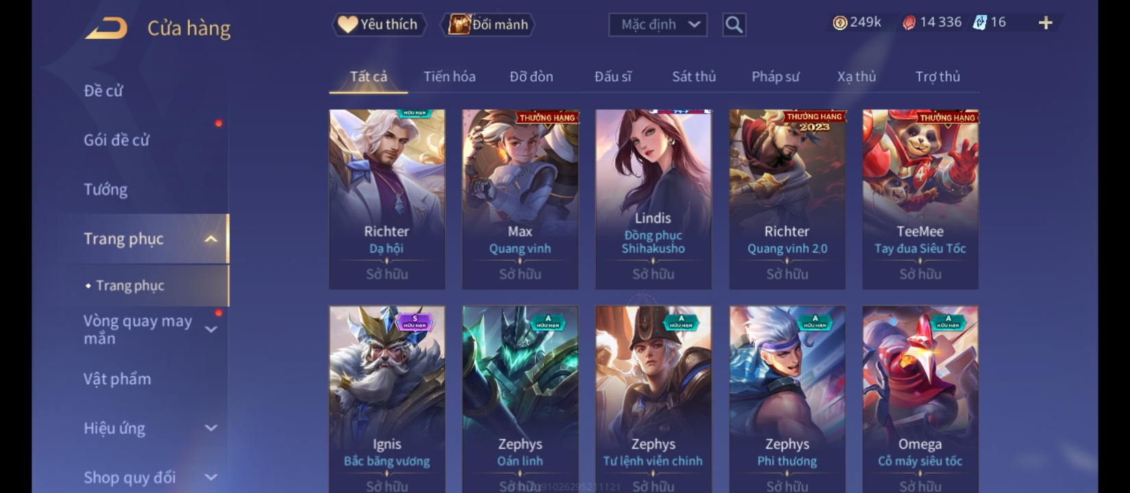1130x493 pixels.
Task: Open the search magnifier icon
Action: click(x=734, y=25)
